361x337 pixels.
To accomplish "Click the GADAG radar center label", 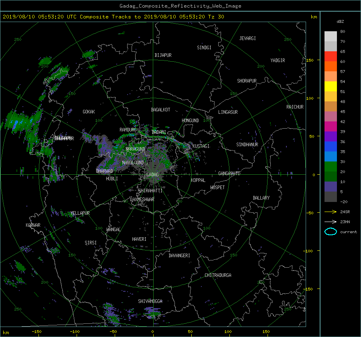I will click(152, 175).
